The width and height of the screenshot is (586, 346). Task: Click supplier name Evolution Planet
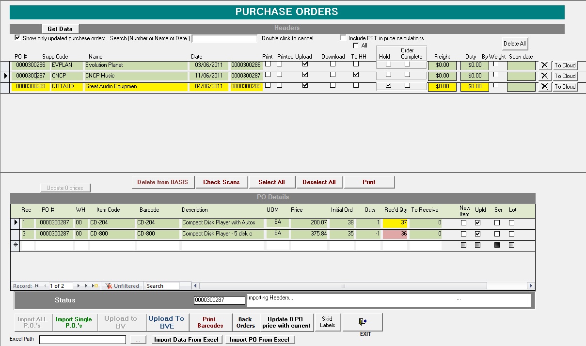tap(136, 65)
